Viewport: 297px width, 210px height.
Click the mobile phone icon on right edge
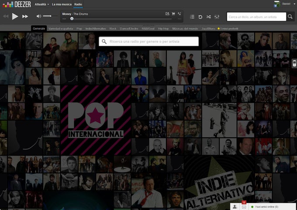tap(294, 63)
